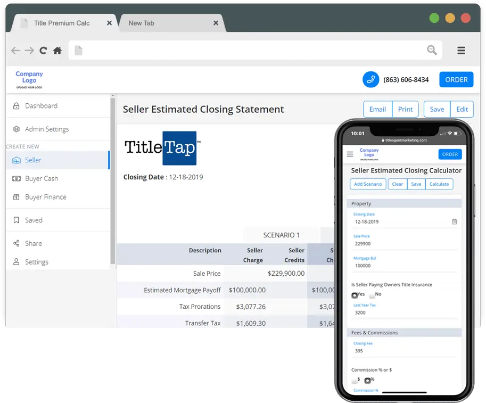
Task: Click the page icon in address bar
Action: 79,50
